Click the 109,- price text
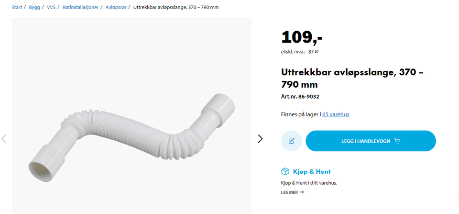 302,37
